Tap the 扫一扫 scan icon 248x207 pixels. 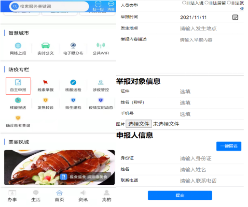(x=98, y=6)
